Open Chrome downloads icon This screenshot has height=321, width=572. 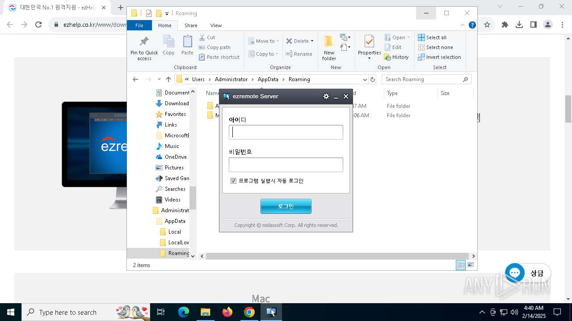tap(519, 25)
